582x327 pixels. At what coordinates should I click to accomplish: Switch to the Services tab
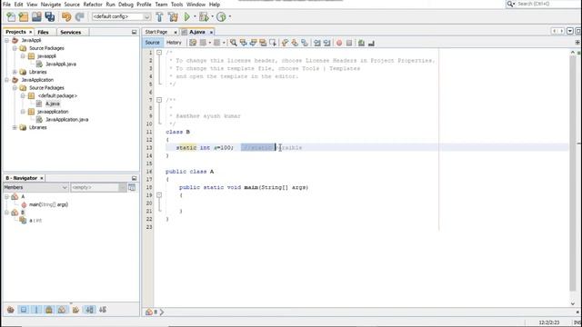tap(71, 33)
